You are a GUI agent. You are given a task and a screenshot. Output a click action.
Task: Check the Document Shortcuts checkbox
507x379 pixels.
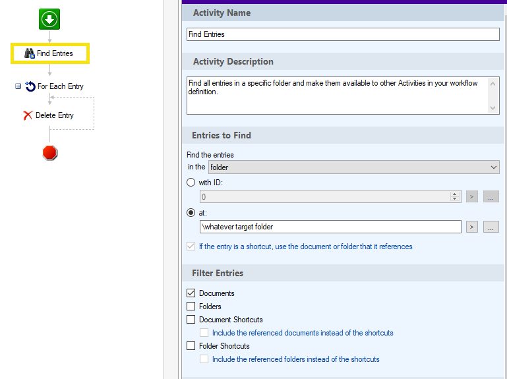191,320
